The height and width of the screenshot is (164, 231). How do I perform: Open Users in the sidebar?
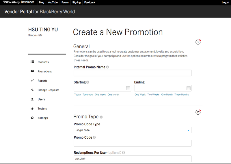41,99
